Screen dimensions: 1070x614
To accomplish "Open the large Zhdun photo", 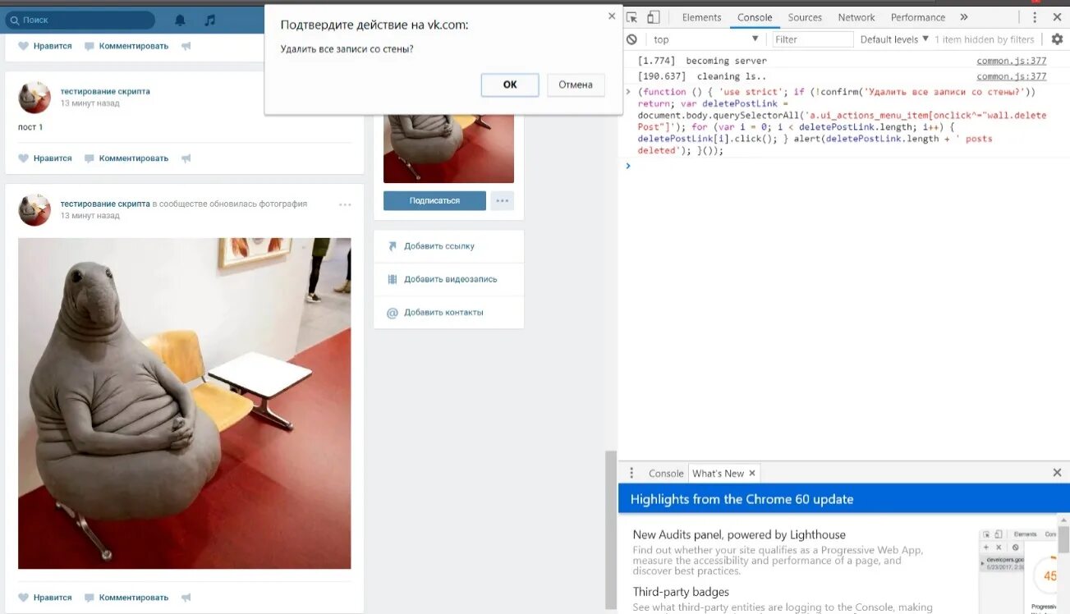I will click(x=185, y=403).
